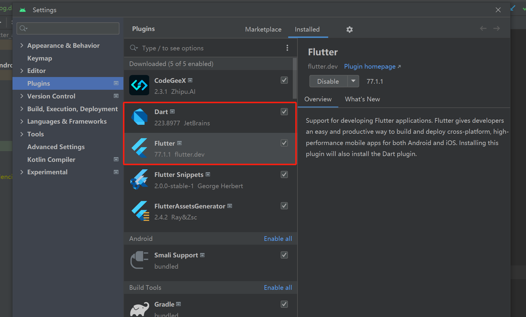Click the small badge icon next to Smali Support
526x317 pixels.
(x=202, y=255)
